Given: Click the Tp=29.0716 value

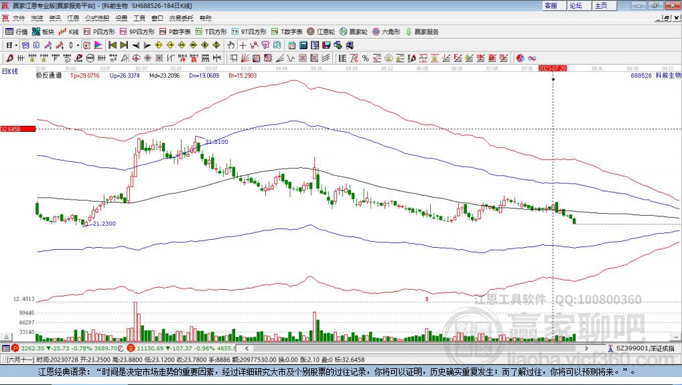Looking at the screenshot, I should 85,76.
